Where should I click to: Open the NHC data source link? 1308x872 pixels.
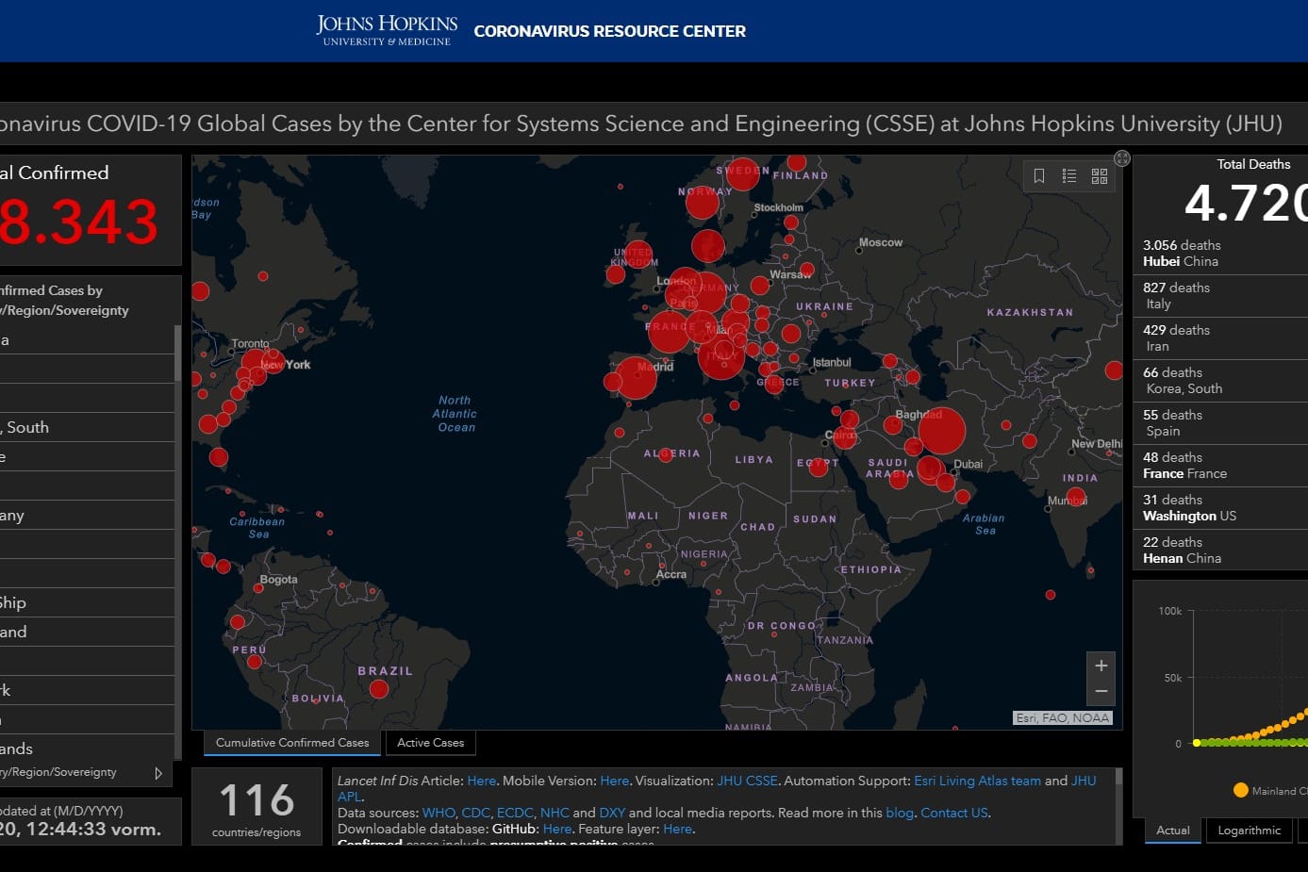pyautogui.click(x=555, y=813)
